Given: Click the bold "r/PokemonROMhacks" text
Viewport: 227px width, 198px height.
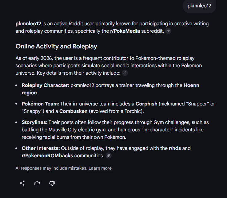Looking at the screenshot, I should coord(47,156).
